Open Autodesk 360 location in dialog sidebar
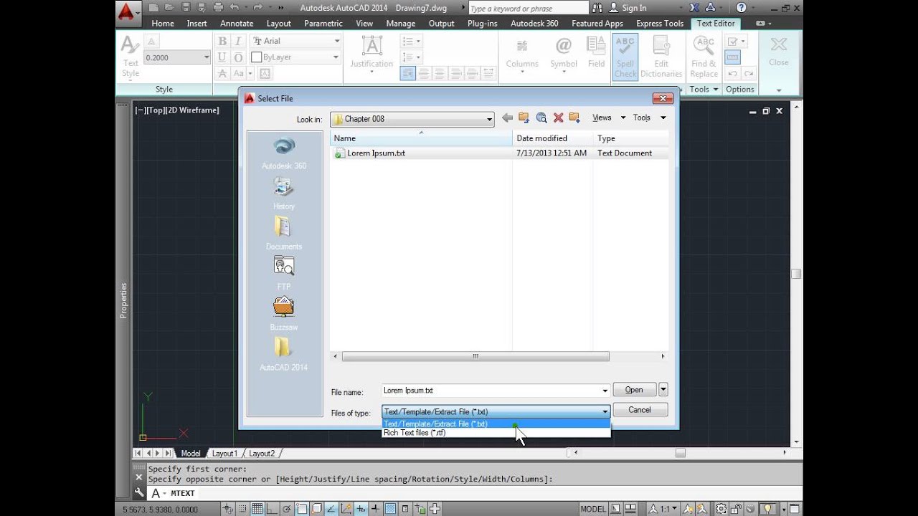 point(284,153)
